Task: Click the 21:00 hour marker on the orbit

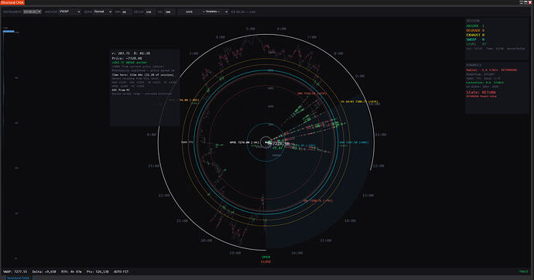Action: click(182, 220)
